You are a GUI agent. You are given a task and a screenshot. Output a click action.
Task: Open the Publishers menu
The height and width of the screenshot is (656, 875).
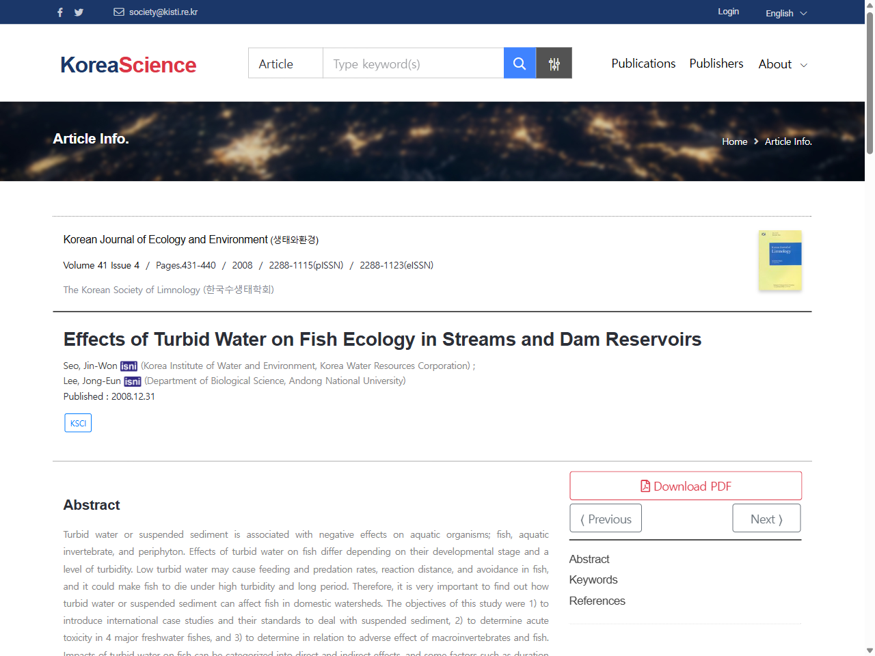click(716, 63)
